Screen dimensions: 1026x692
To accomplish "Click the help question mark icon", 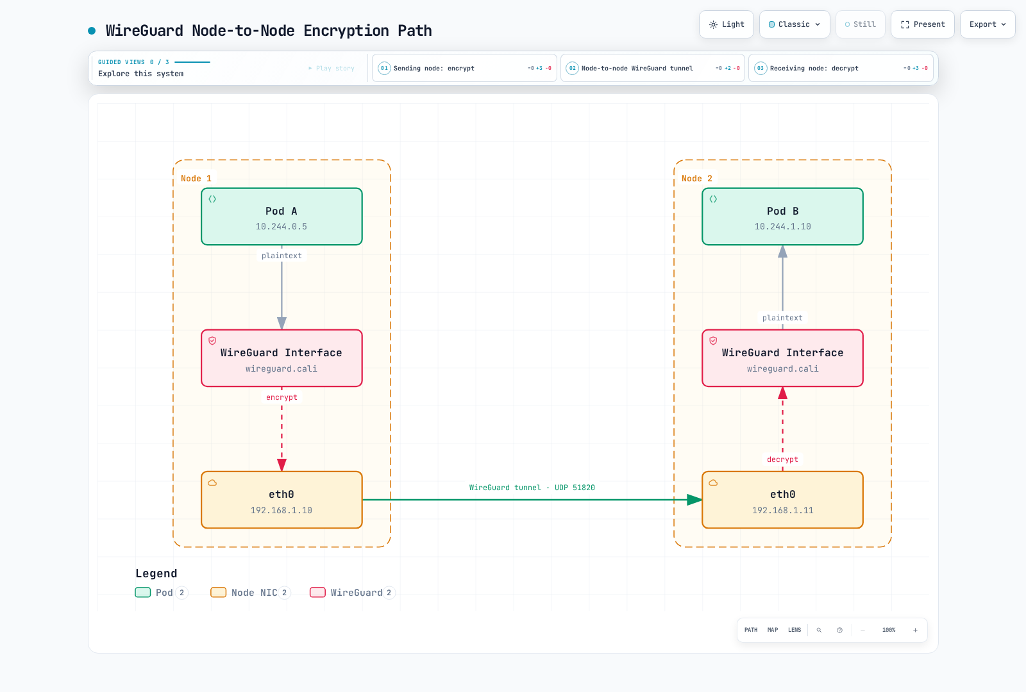I will click(x=839, y=630).
